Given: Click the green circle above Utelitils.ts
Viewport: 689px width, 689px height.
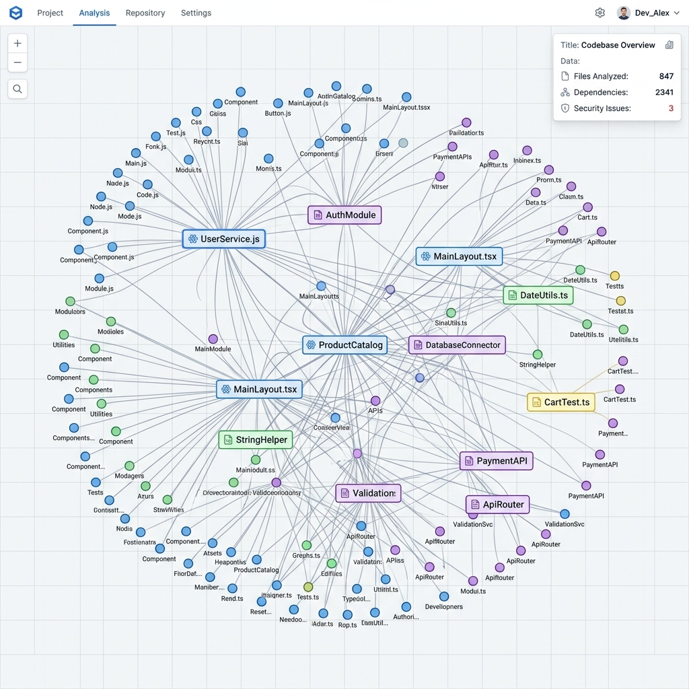Looking at the screenshot, I should coord(624,330).
